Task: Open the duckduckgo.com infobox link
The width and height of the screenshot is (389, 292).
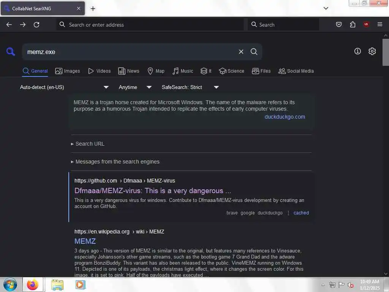Action: (x=285, y=117)
